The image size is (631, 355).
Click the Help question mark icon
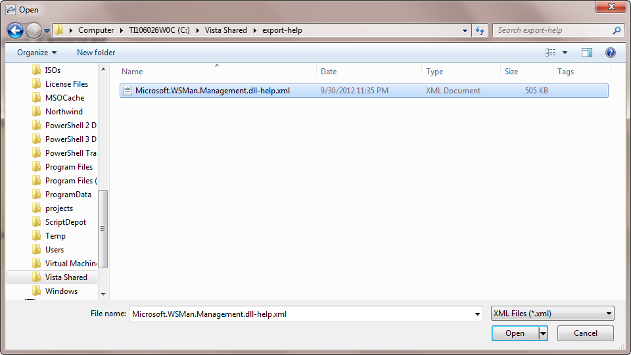tap(610, 53)
